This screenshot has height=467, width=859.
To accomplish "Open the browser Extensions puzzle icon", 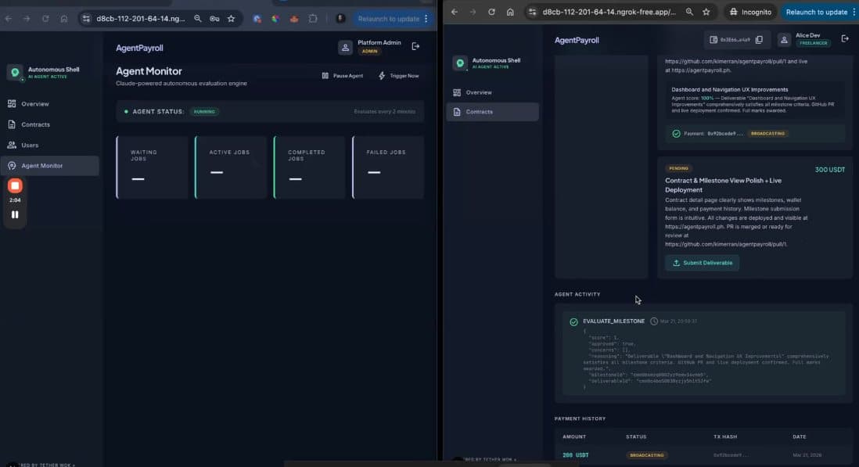I will (x=313, y=18).
